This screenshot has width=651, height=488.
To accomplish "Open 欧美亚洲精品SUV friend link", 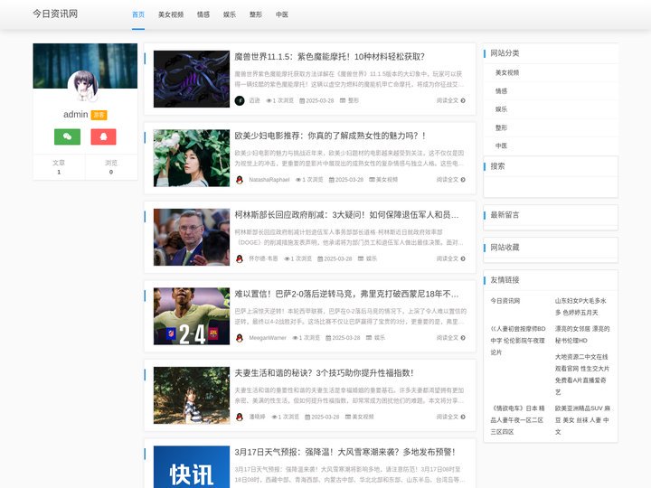I will tap(582, 420).
